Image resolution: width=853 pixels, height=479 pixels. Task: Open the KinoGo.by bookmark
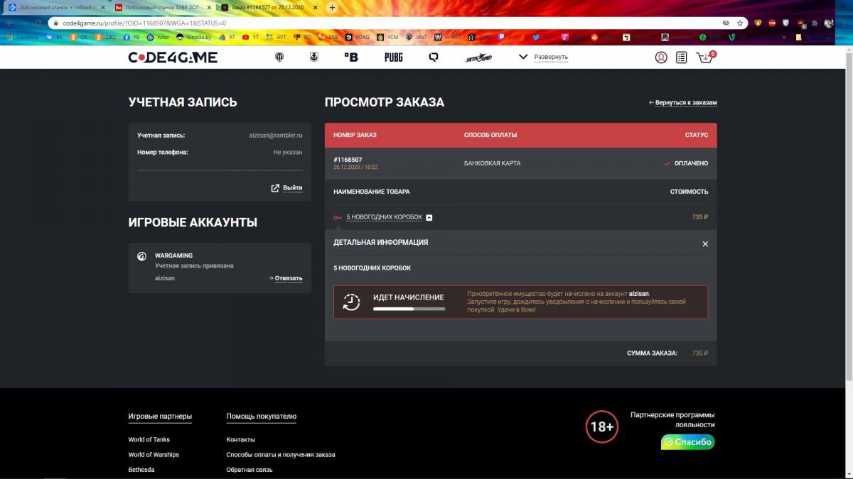coord(194,37)
